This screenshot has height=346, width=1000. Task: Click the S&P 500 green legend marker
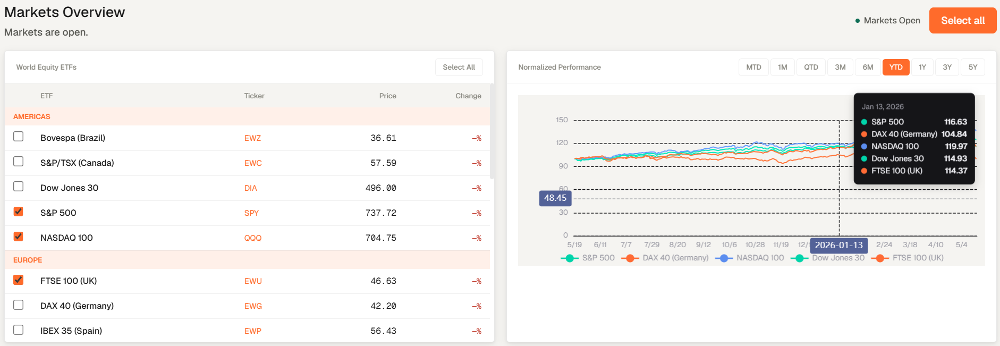[x=570, y=258]
